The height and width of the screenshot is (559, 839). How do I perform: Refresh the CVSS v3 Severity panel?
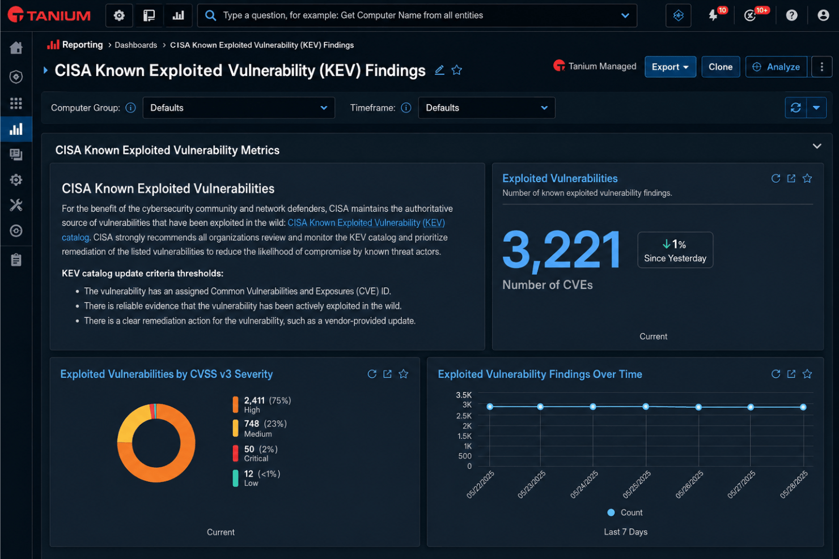pyautogui.click(x=372, y=374)
